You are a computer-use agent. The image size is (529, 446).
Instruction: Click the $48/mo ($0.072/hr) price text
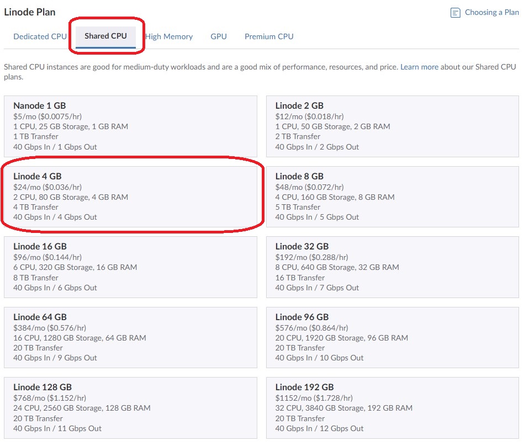(309, 187)
